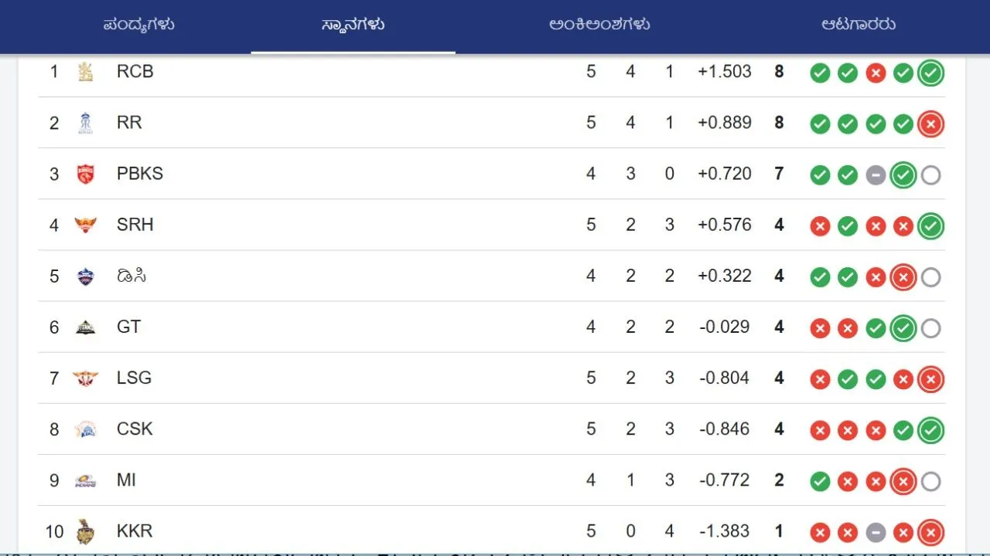This screenshot has height=556, width=990.
Task: Click the SRH team logo
Action: (86, 225)
